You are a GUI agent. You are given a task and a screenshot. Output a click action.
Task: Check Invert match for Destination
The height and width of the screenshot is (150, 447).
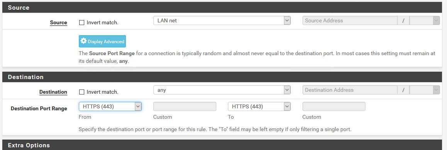coord(82,92)
